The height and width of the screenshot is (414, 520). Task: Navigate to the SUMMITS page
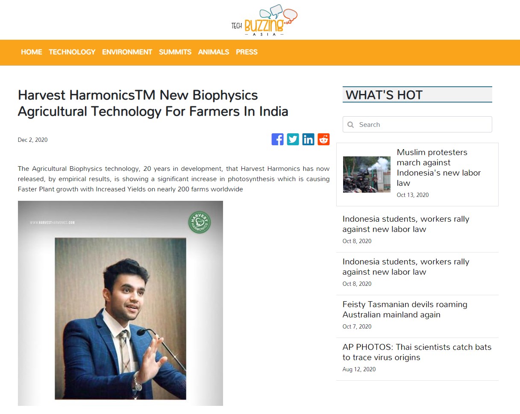175,52
